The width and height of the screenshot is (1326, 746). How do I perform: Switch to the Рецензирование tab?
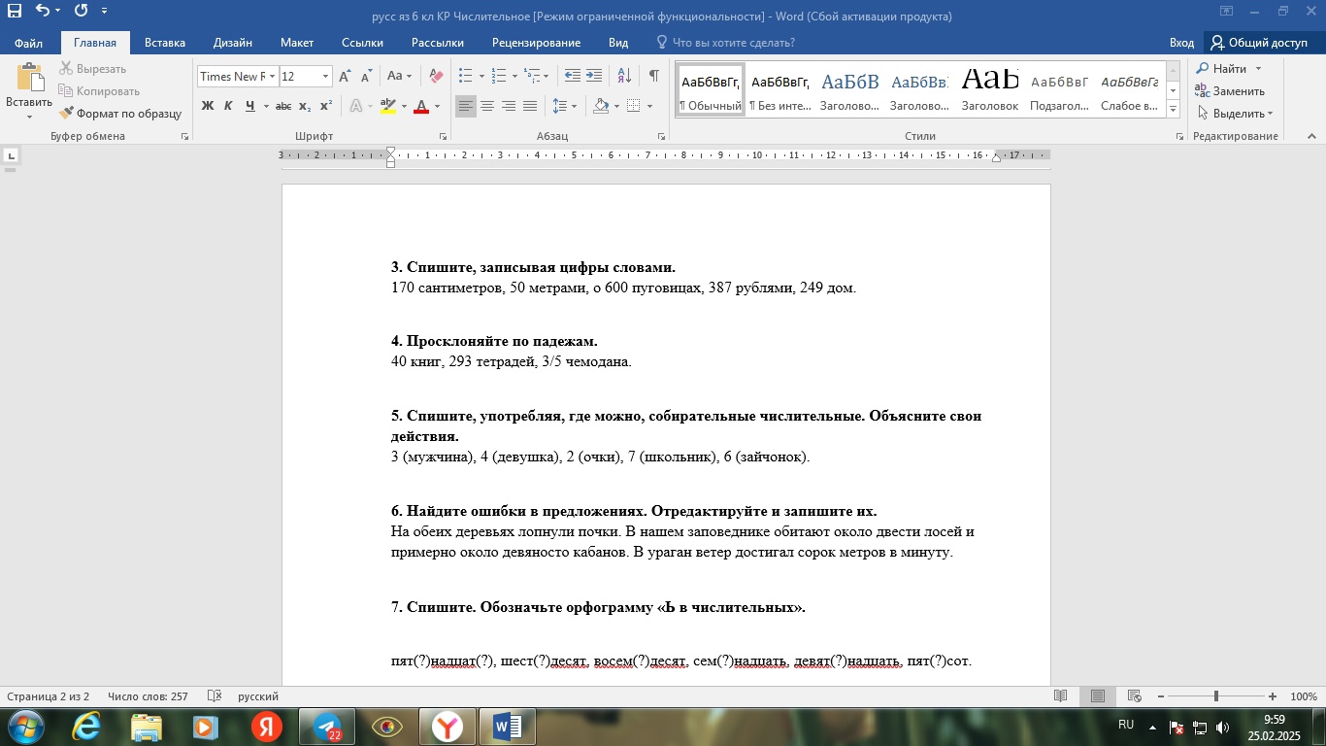[536, 43]
